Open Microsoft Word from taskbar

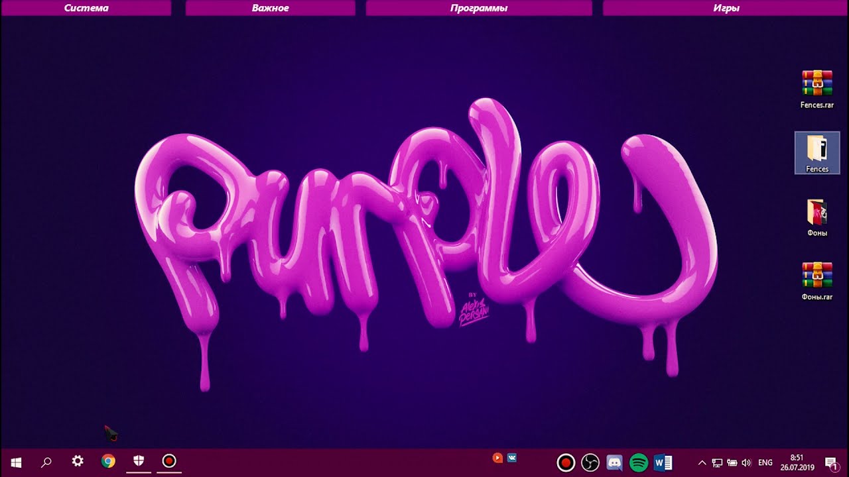pyautogui.click(x=663, y=462)
